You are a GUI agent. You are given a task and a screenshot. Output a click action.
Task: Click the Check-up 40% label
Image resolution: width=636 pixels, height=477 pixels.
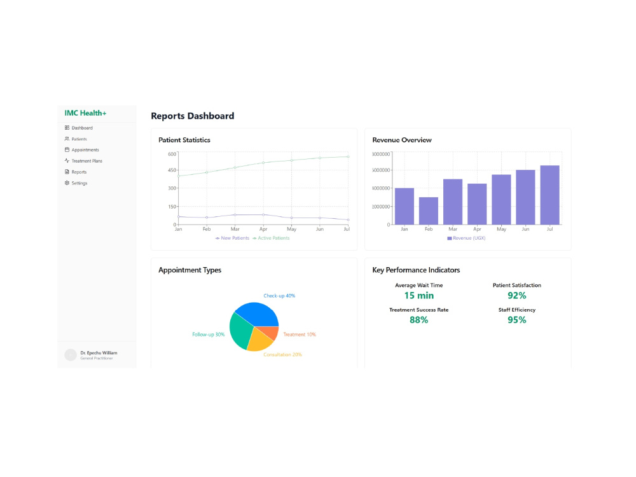[x=279, y=296]
